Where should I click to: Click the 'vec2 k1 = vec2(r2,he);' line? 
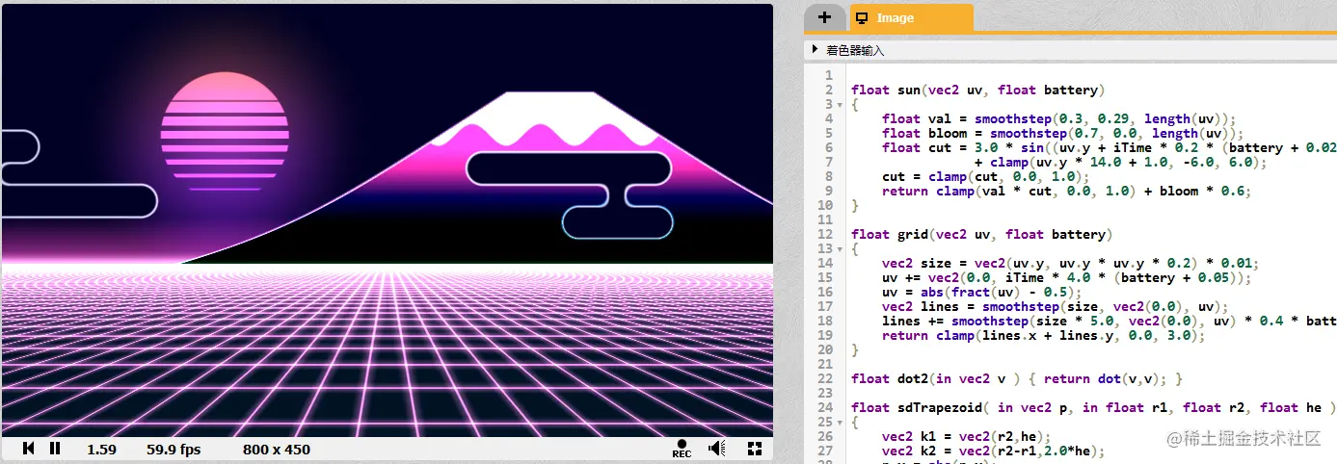coord(966,437)
